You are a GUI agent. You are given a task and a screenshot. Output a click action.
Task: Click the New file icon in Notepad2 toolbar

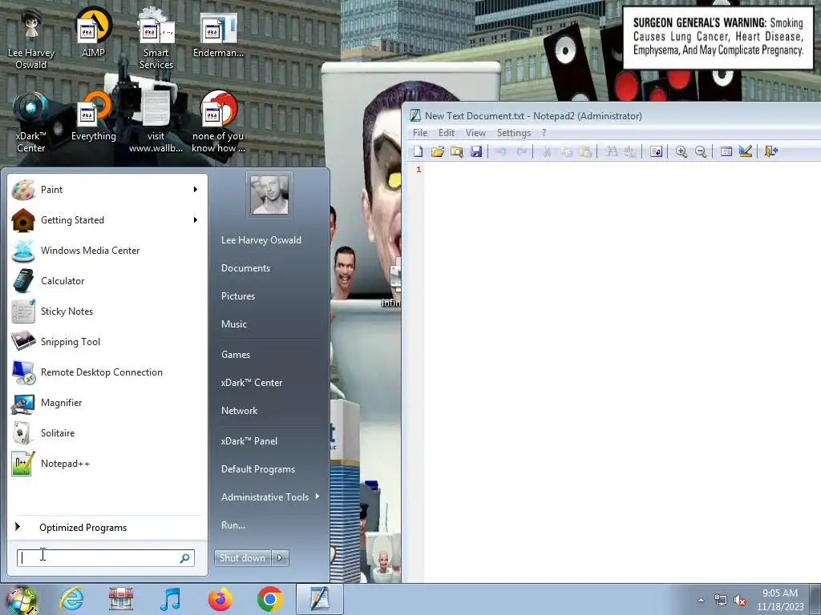coord(418,151)
